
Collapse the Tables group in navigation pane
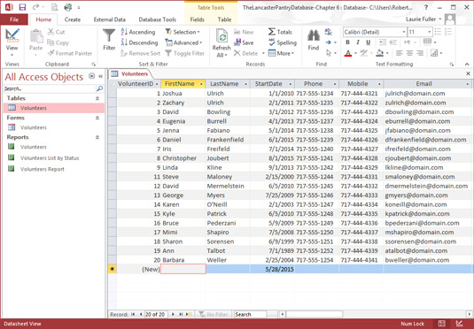[97, 98]
